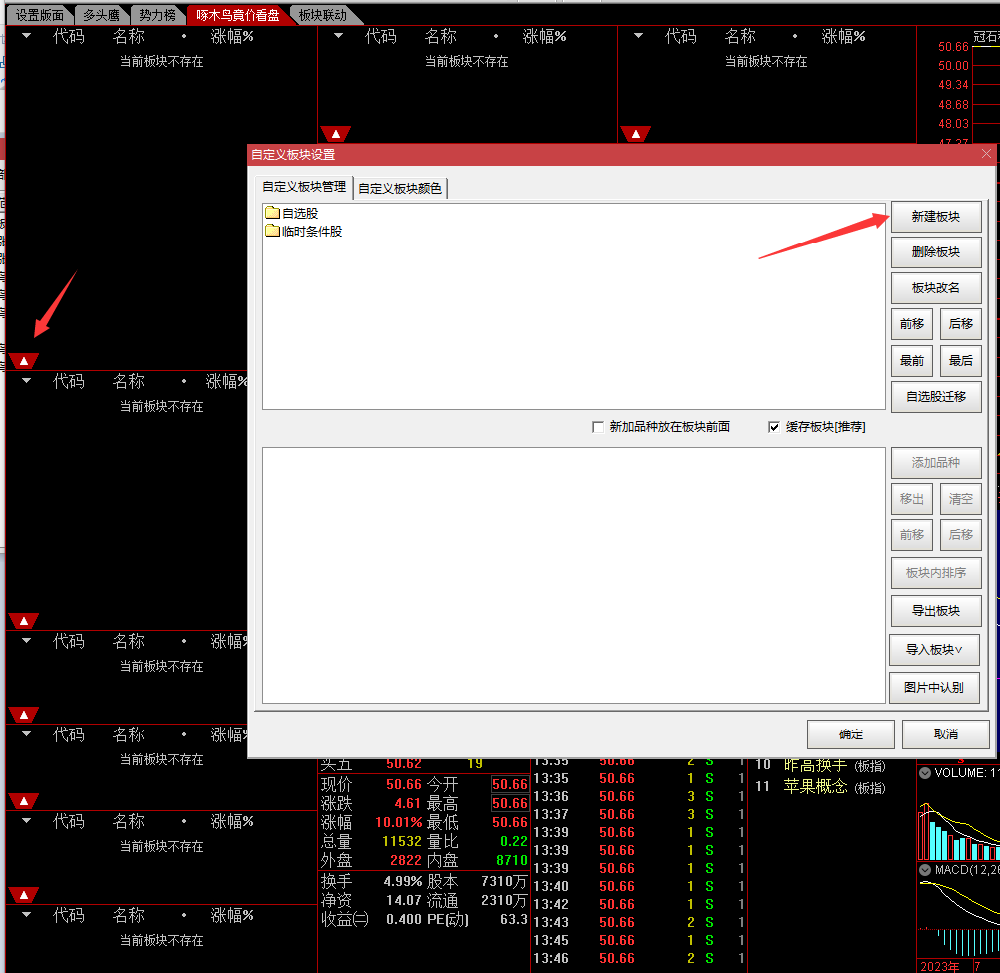Open the 板块联动 tab
The height and width of the screenshot is (973, 1000).
(323, 15)
